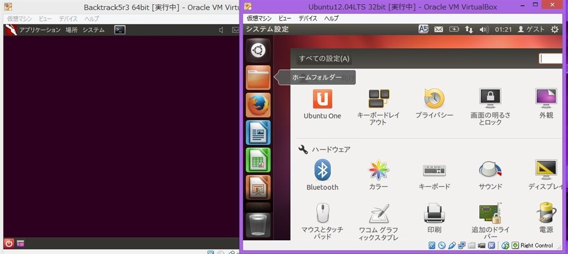Open 印刷 printer settings
568x254 pixels.
click(x=434, y=217)
